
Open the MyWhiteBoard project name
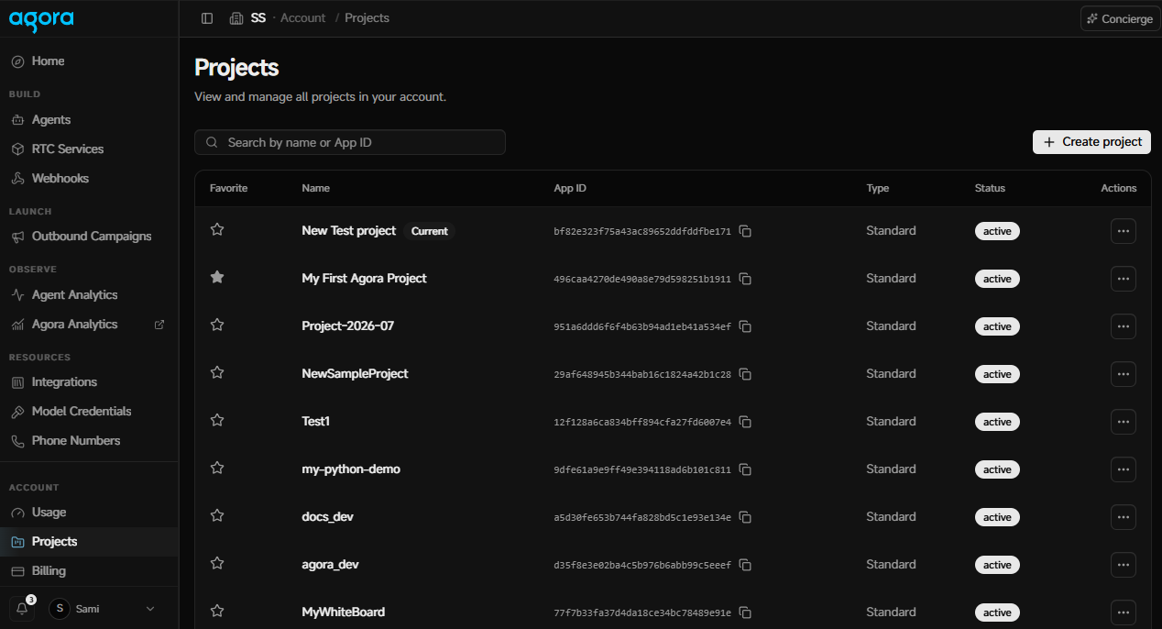[343, 612]
